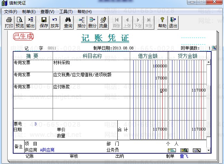
Task: Click debit amount cell showing 000
Action: pos(149,90)
